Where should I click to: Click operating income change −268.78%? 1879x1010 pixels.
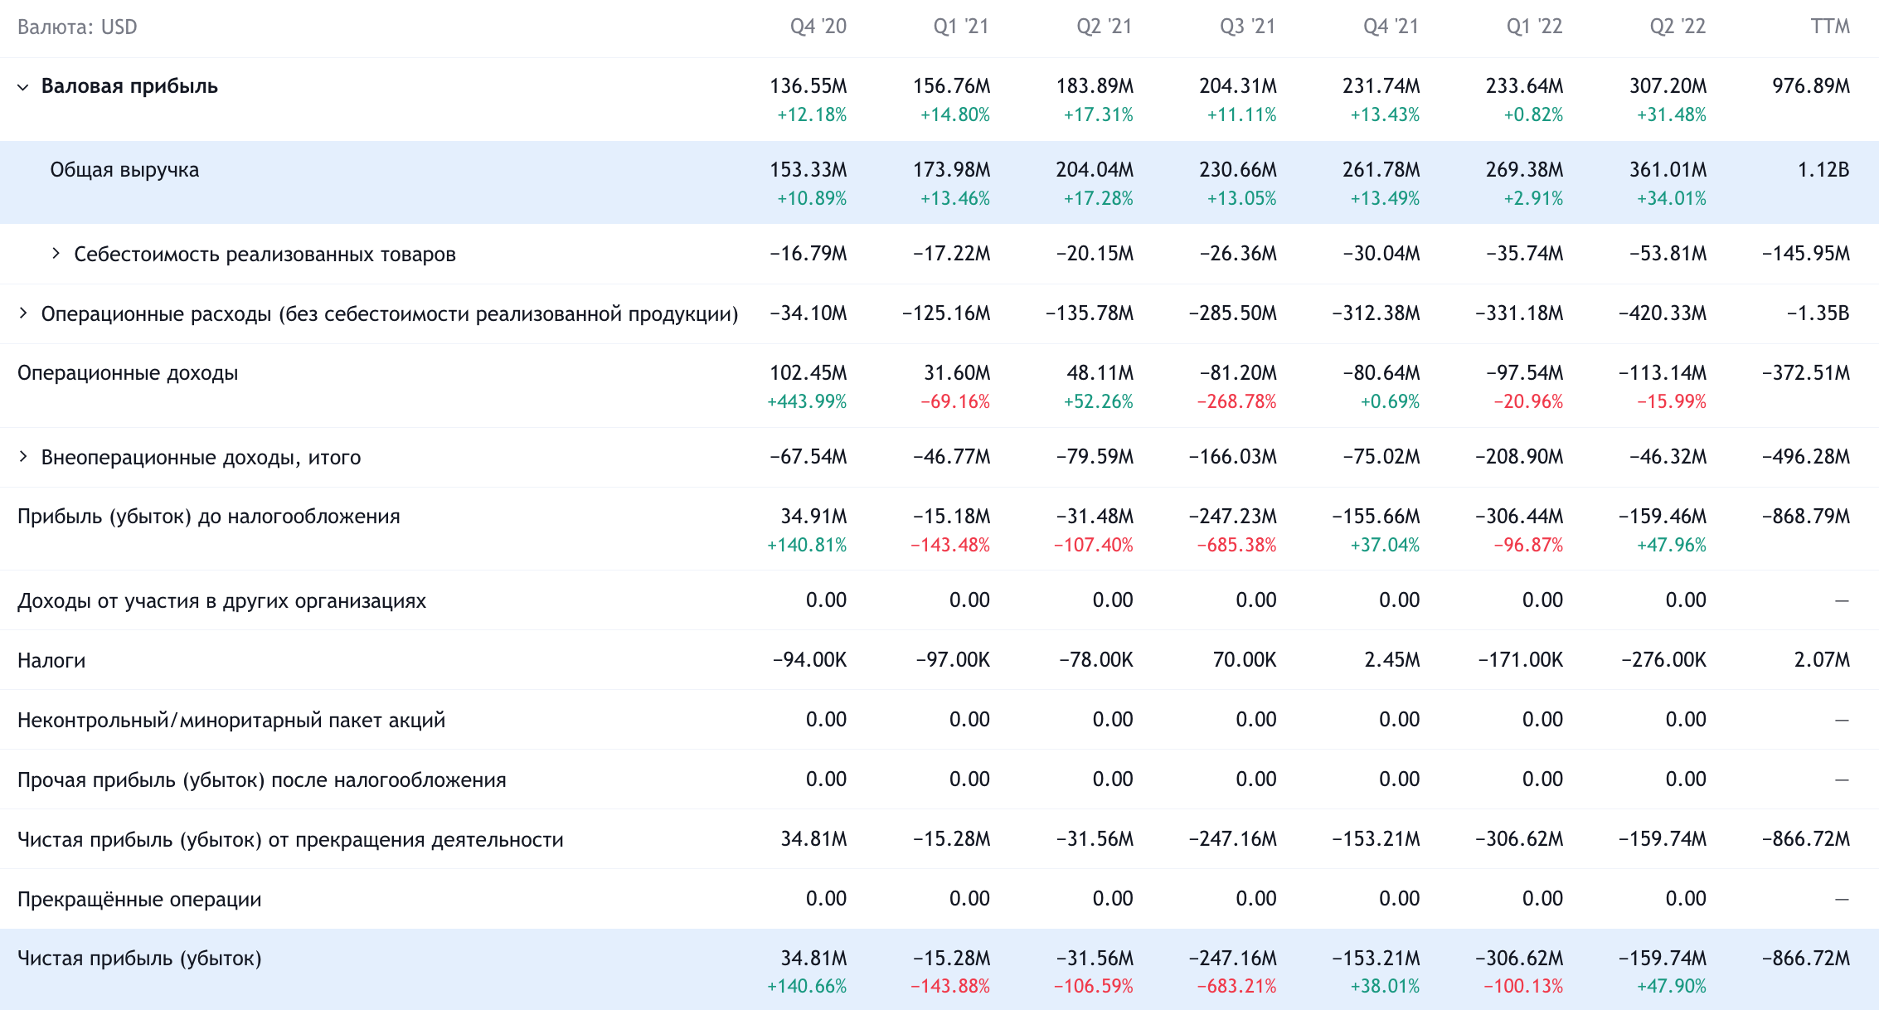[1236, 401]
